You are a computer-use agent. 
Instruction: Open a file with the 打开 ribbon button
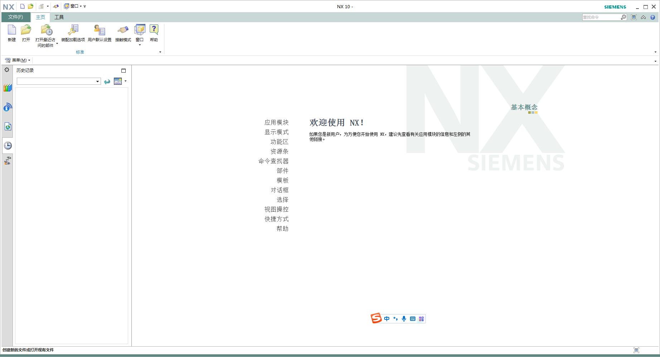(x=26, y=33)
